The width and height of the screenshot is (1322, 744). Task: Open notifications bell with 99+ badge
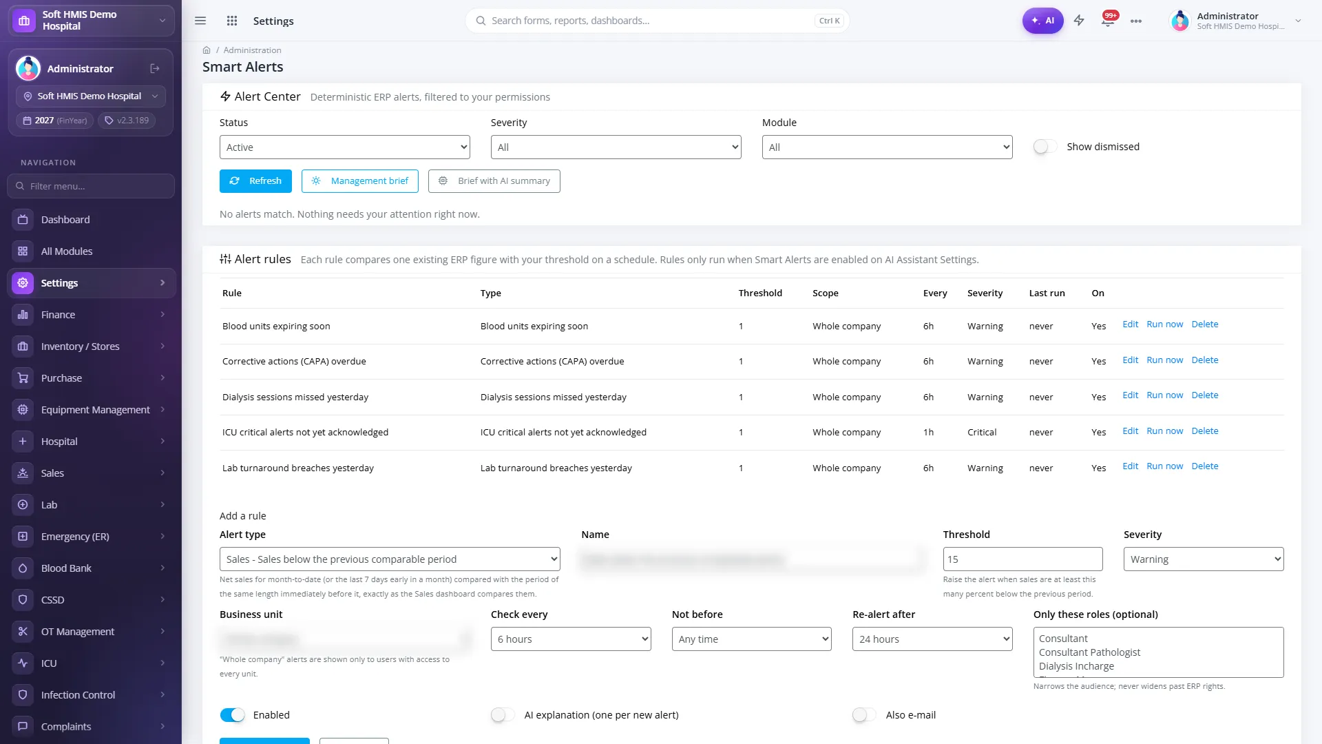1108,21
